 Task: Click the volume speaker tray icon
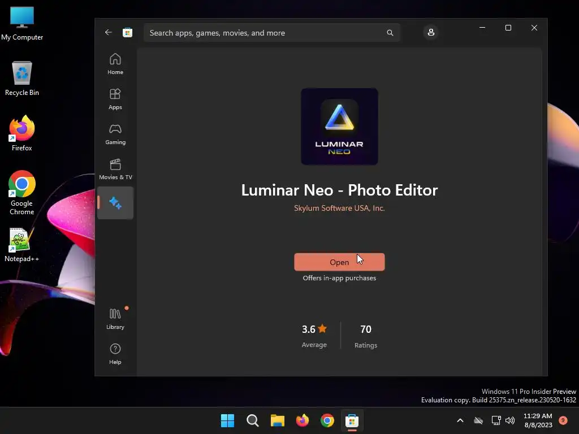[x=510, y=420]
